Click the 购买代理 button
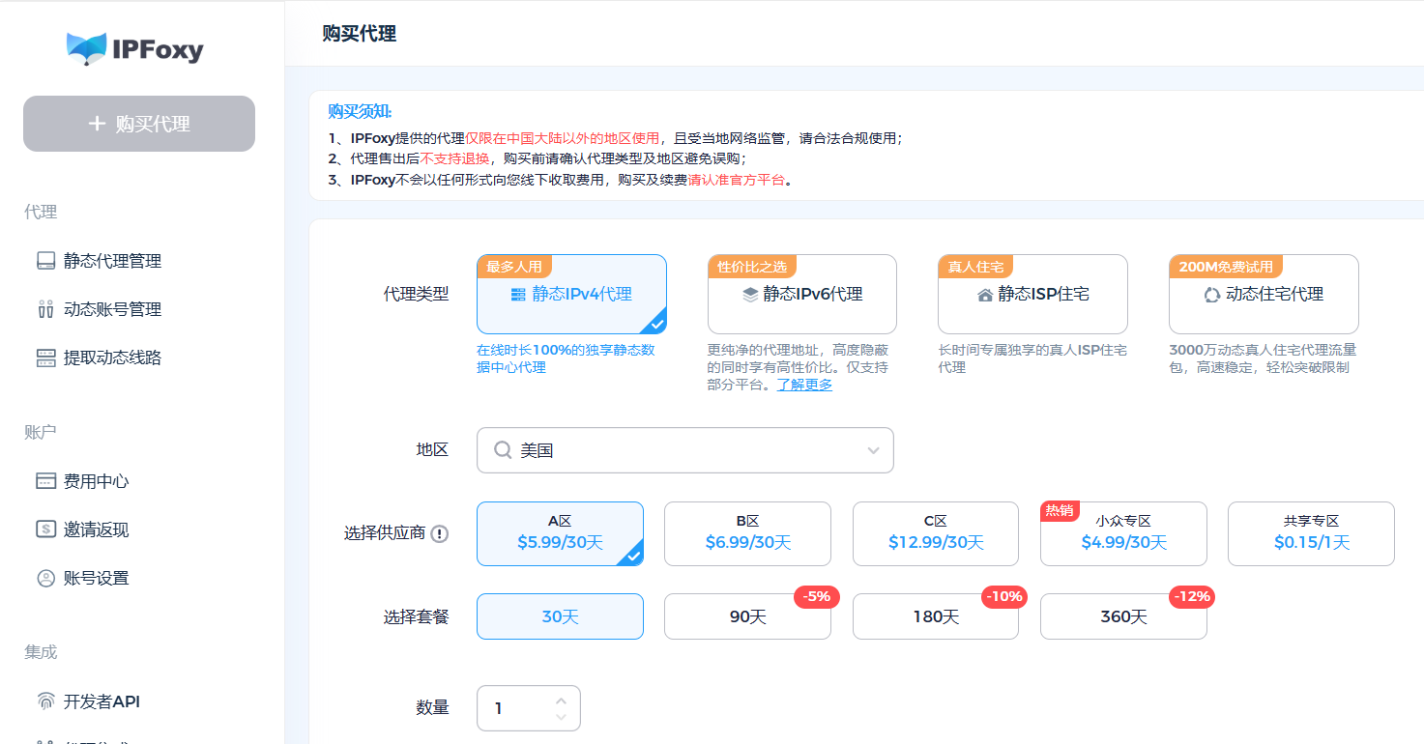1424x744 pixels. [138, 124]
